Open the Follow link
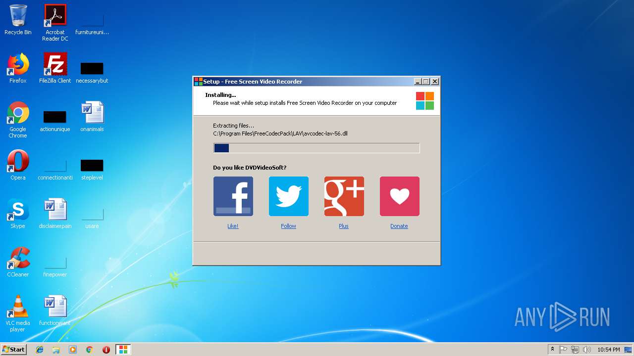 click(x=288, y=226)
